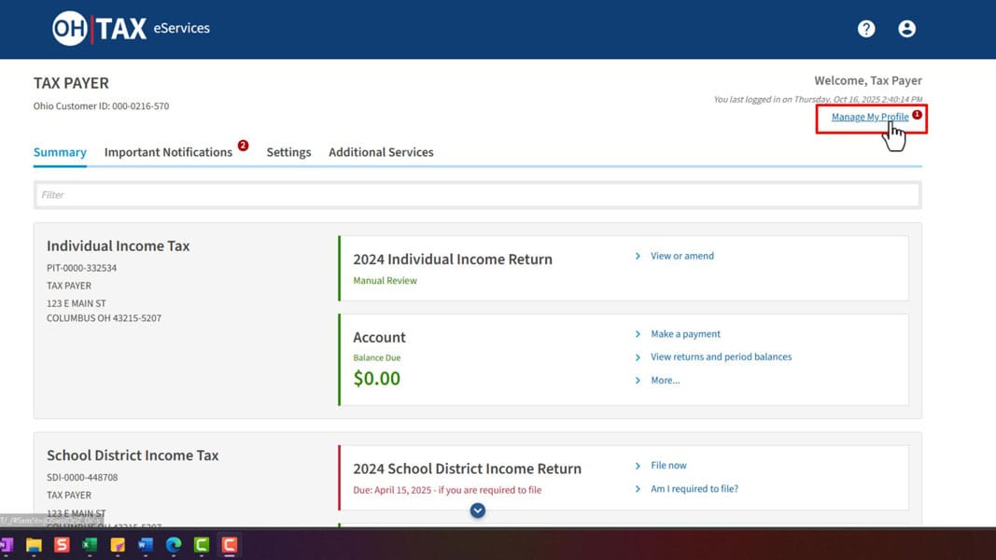The image size is (996, 560).
Task: Click the Welcome, Tax Payer greeting
Action: (868, 80)
